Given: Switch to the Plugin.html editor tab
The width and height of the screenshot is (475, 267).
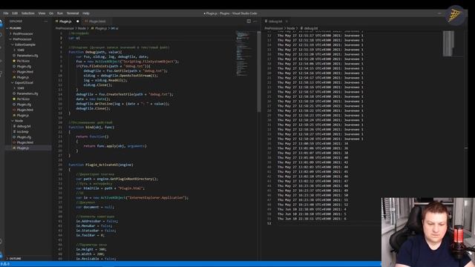Looking at the screenshot, I should click(97, 22).
